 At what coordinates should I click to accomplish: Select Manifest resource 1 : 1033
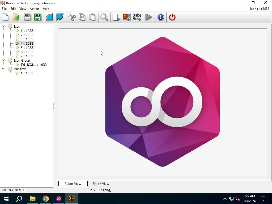(27, 73)
